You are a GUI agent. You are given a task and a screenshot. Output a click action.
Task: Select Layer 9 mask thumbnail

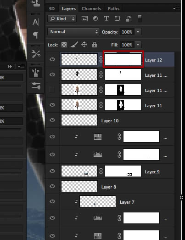(x=123, y=171)
